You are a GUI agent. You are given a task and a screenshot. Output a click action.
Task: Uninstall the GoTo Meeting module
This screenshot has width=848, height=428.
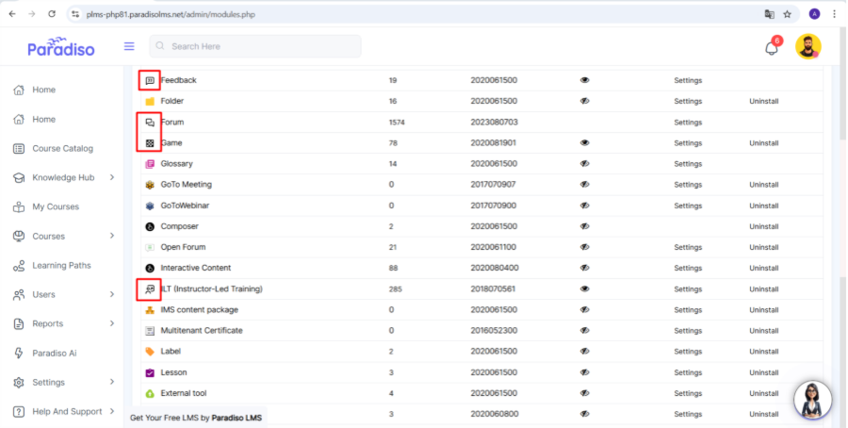pos(763,185)
